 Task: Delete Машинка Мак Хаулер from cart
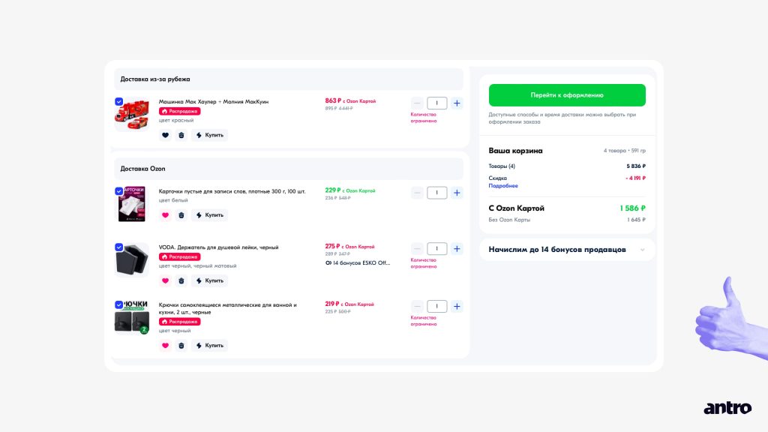pos(181,135)
